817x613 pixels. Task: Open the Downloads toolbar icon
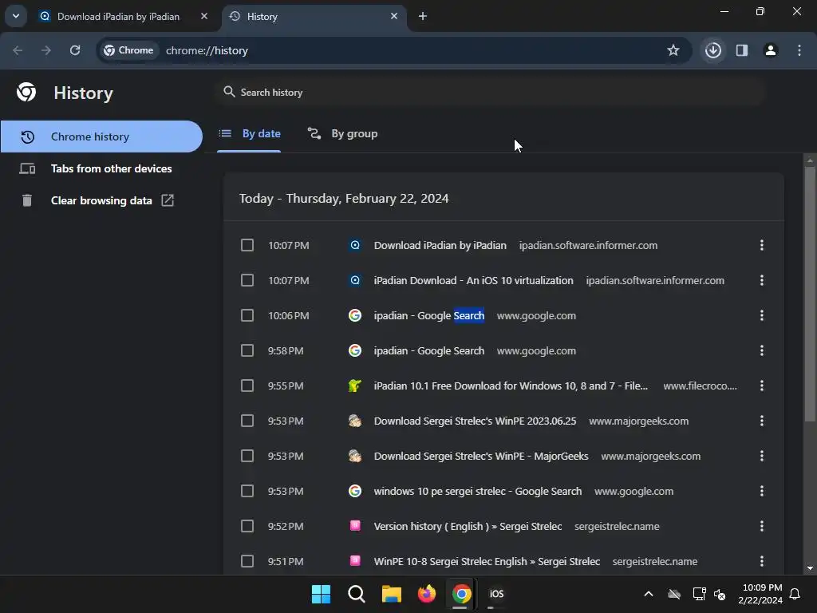coord(713,50)
